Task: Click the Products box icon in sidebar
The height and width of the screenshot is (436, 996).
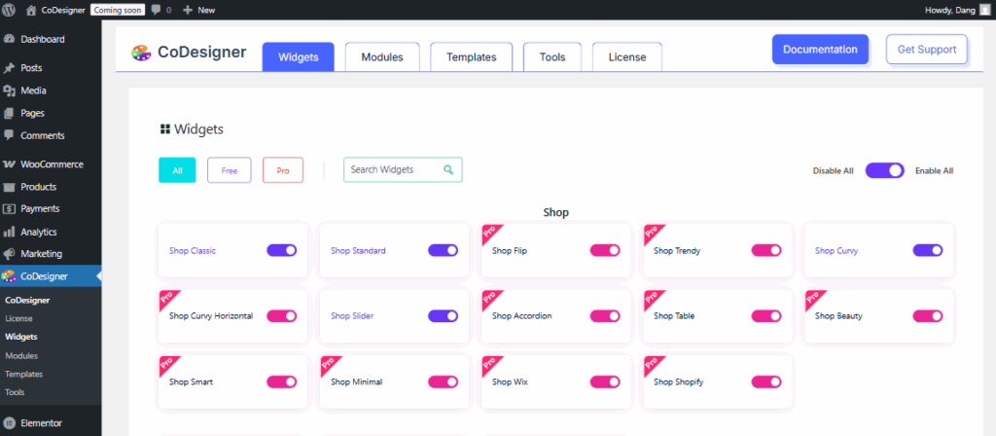Action: pos(9,187)
